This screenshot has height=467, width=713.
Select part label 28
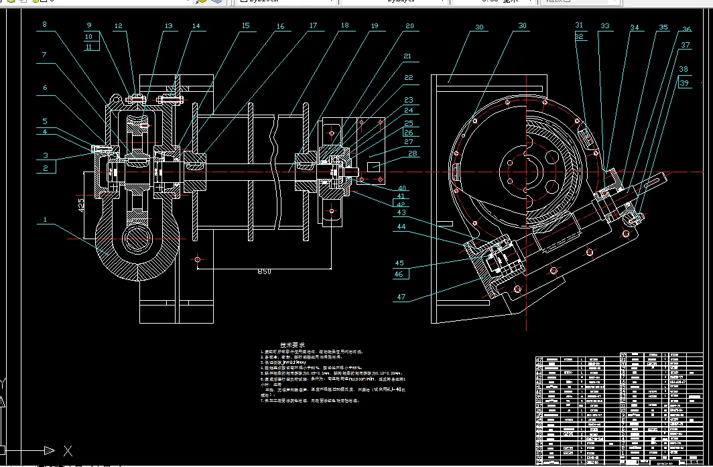coord(412,153)
